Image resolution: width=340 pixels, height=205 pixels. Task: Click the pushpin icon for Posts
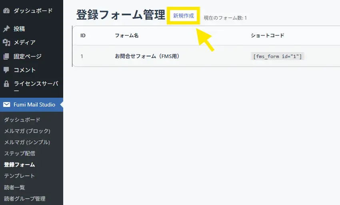[6, 29]
